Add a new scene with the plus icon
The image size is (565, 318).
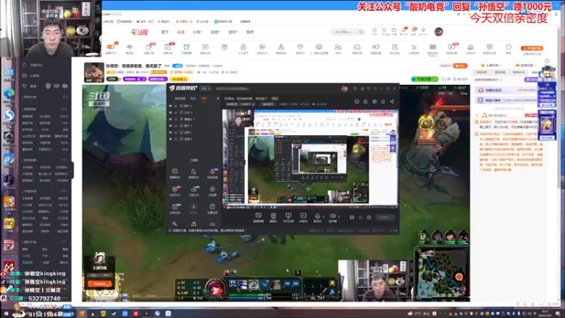pyautogui.click(x=218, y=98)
